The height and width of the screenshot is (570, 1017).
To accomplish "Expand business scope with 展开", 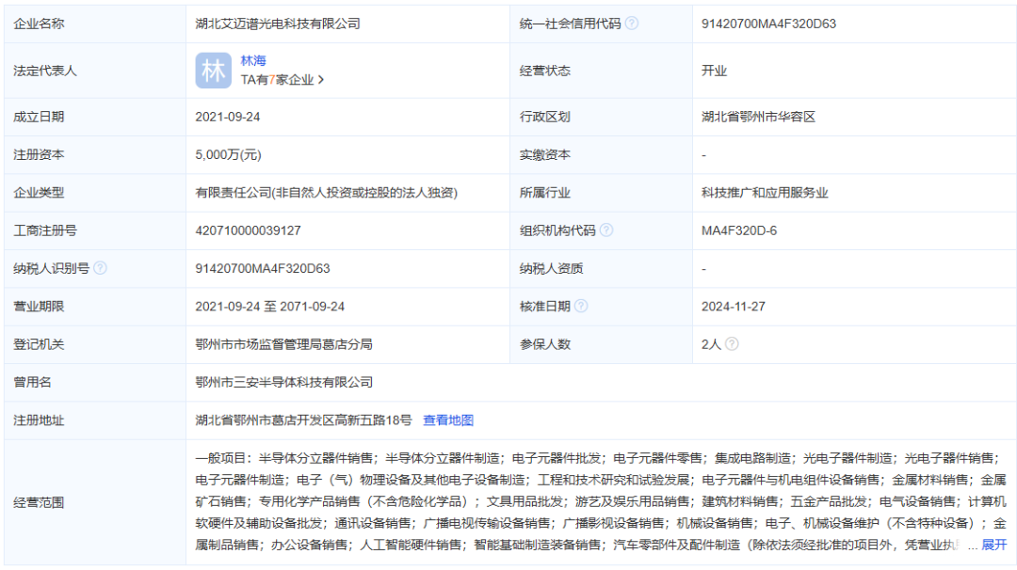I will 994,545.
